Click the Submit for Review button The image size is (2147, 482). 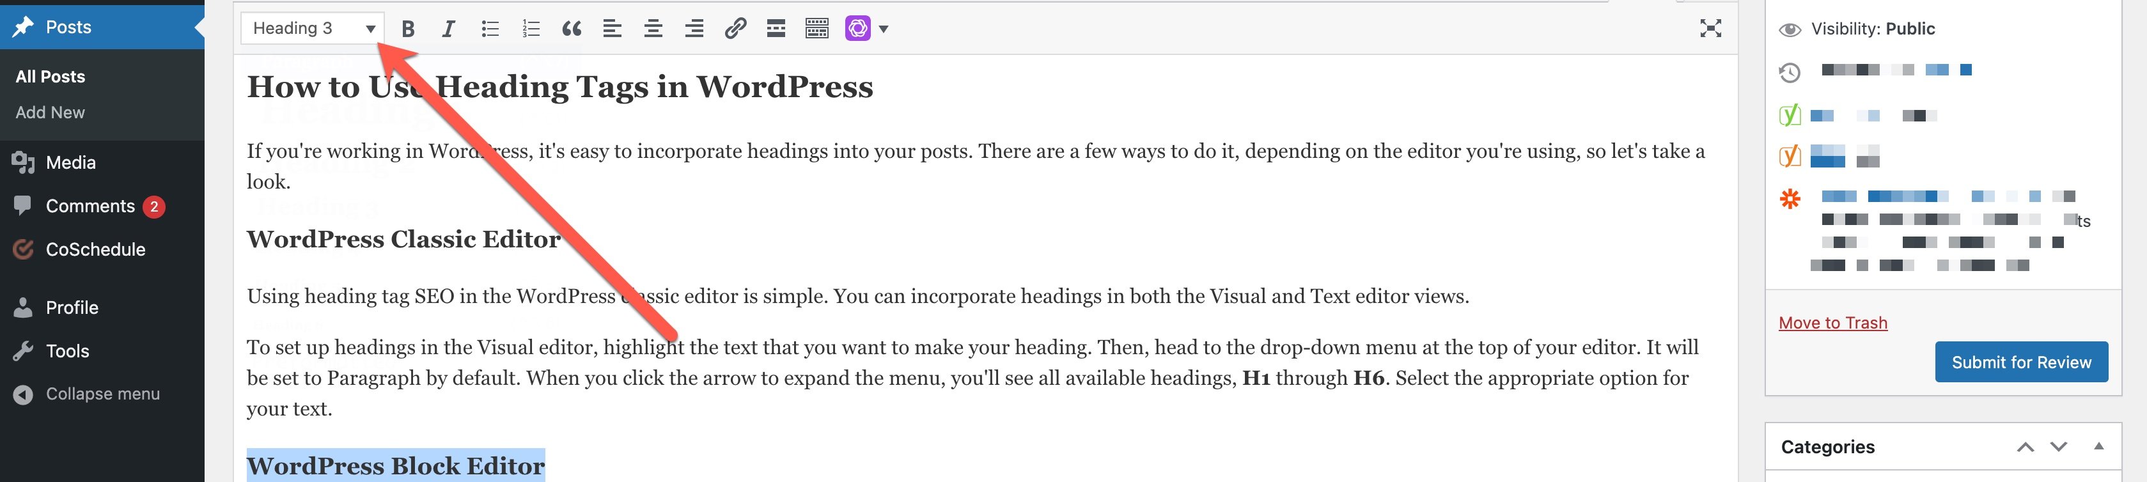(2021, 362)
